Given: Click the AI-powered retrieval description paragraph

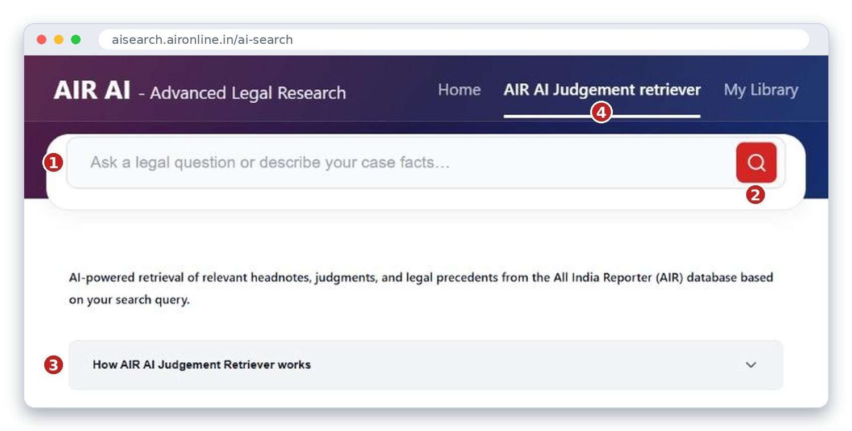Looking at the screenshot, I should point(421,288).
